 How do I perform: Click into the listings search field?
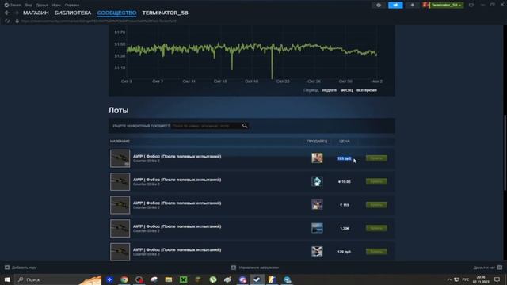pyautogui.click(x=206, y=126)
